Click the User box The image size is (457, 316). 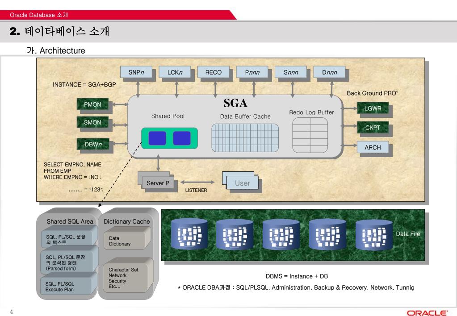pos(243,183)
